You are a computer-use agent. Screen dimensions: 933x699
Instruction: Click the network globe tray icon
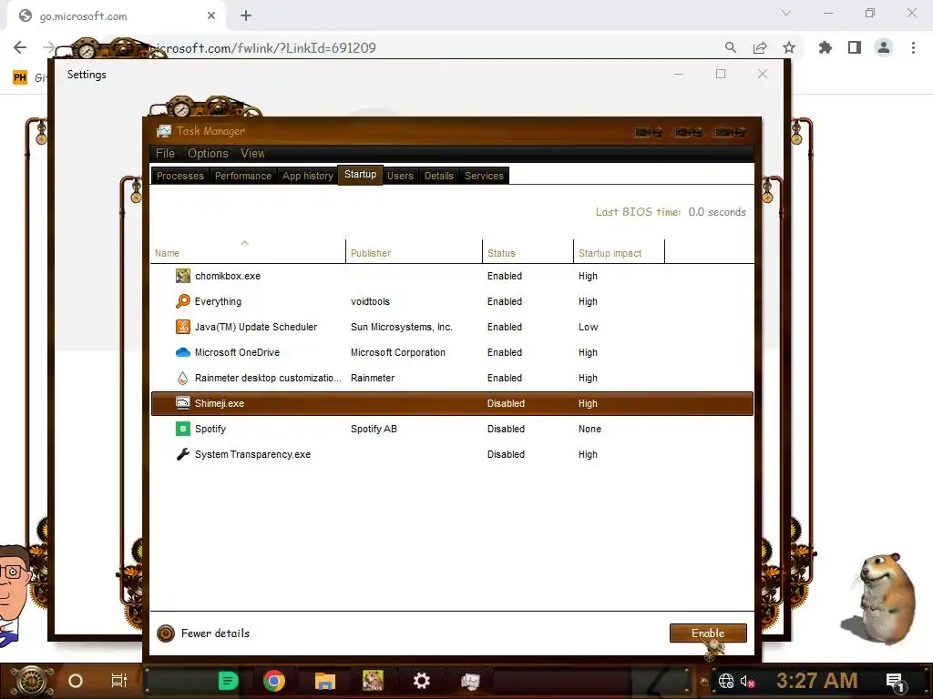click(726, 681)
